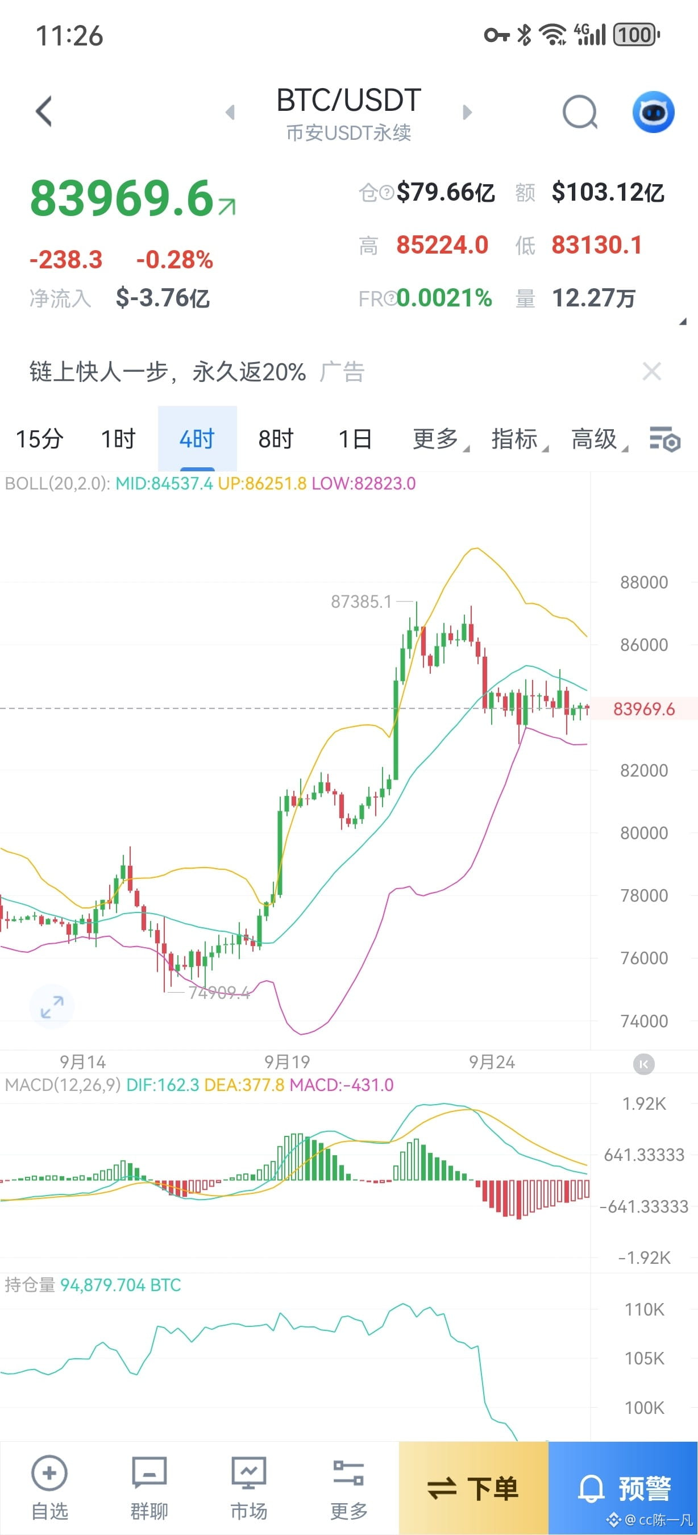
Task: Jump to latest candle with K button
Action: 643,1064
